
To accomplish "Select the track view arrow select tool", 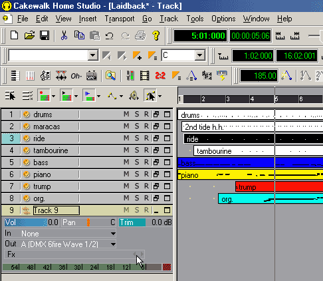I will point(10,96).
